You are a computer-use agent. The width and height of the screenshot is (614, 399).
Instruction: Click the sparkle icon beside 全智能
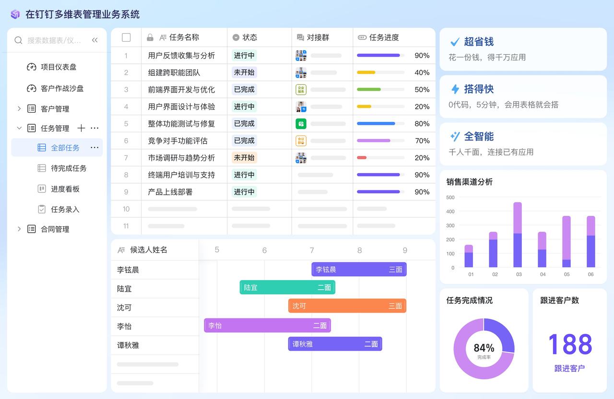[x=455, y=137]
